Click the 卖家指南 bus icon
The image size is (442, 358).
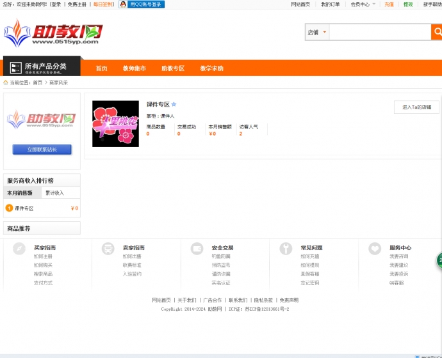pos(108,249)
